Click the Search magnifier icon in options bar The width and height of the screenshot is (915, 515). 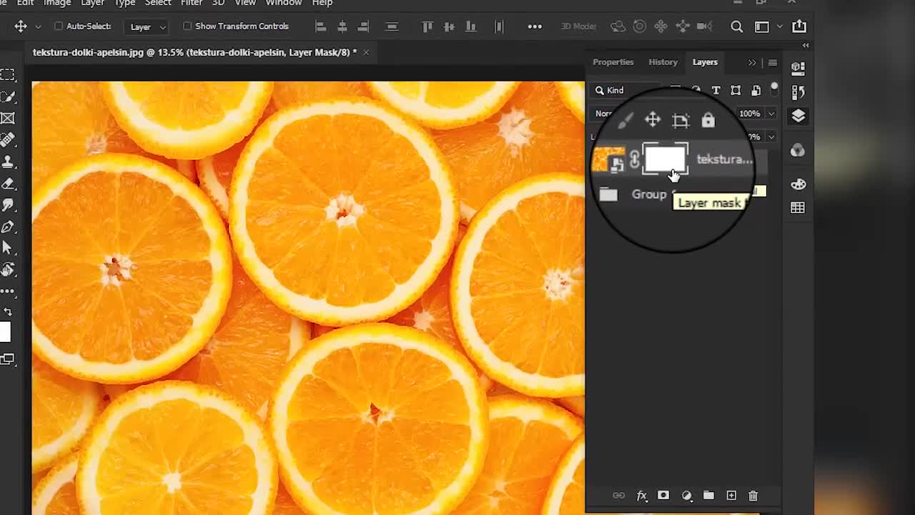pos(736,26)
